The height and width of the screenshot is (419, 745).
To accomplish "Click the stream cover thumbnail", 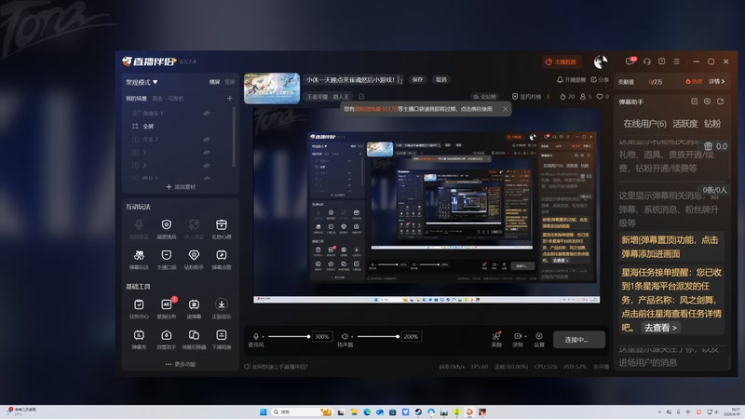I will coord(272,88).
